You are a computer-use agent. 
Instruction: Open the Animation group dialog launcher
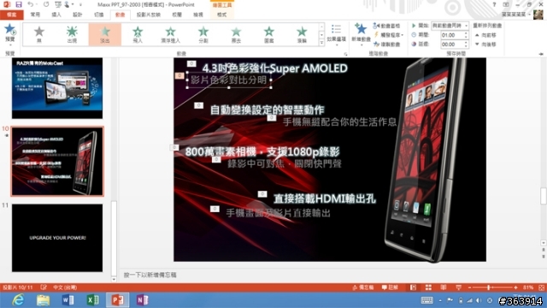(x=345, y=54)
